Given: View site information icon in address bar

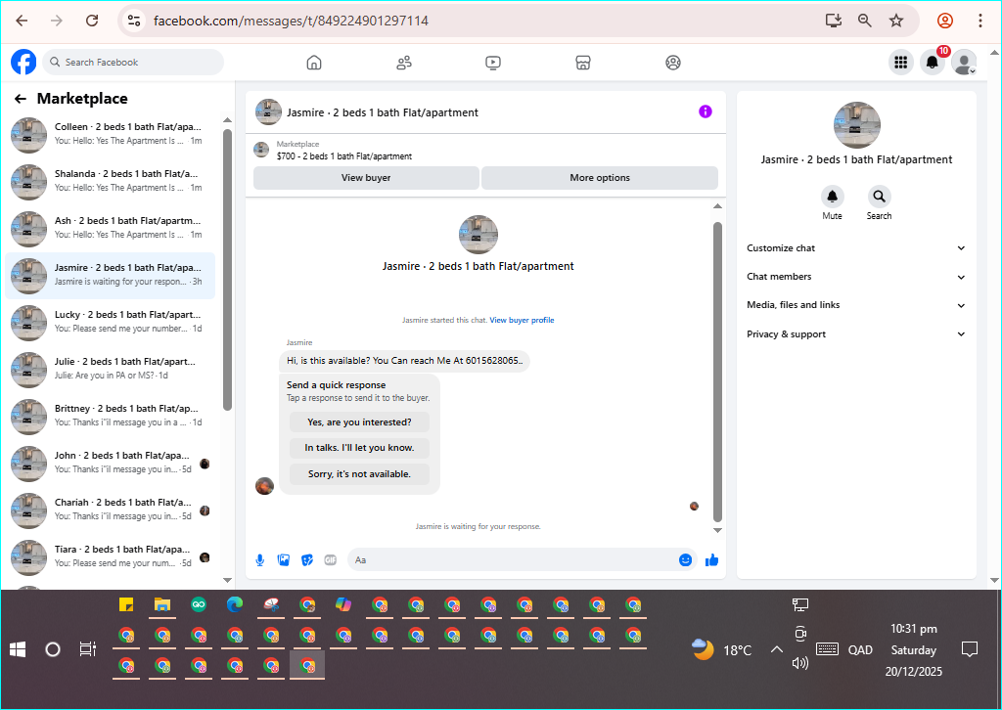Looking at the screenshot, I should coord(134,21).
